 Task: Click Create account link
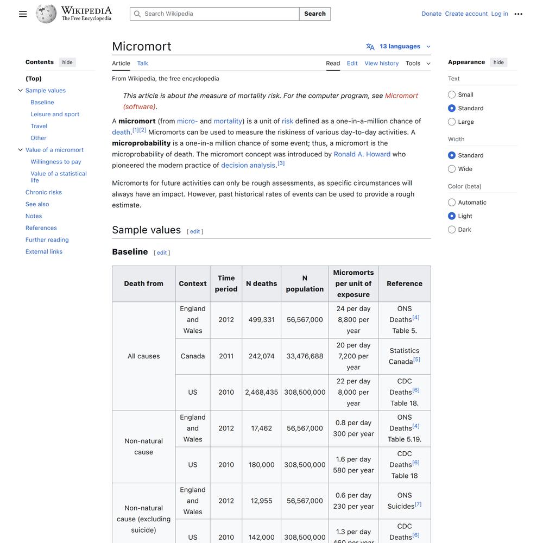[466, 14]
